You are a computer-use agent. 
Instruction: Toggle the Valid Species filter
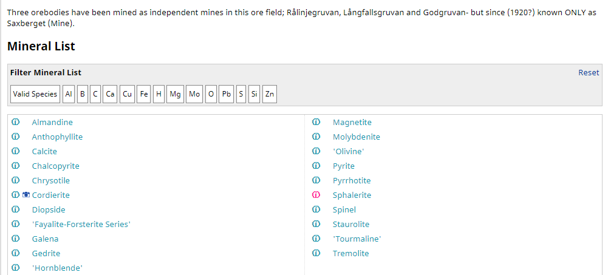(35, 94)
